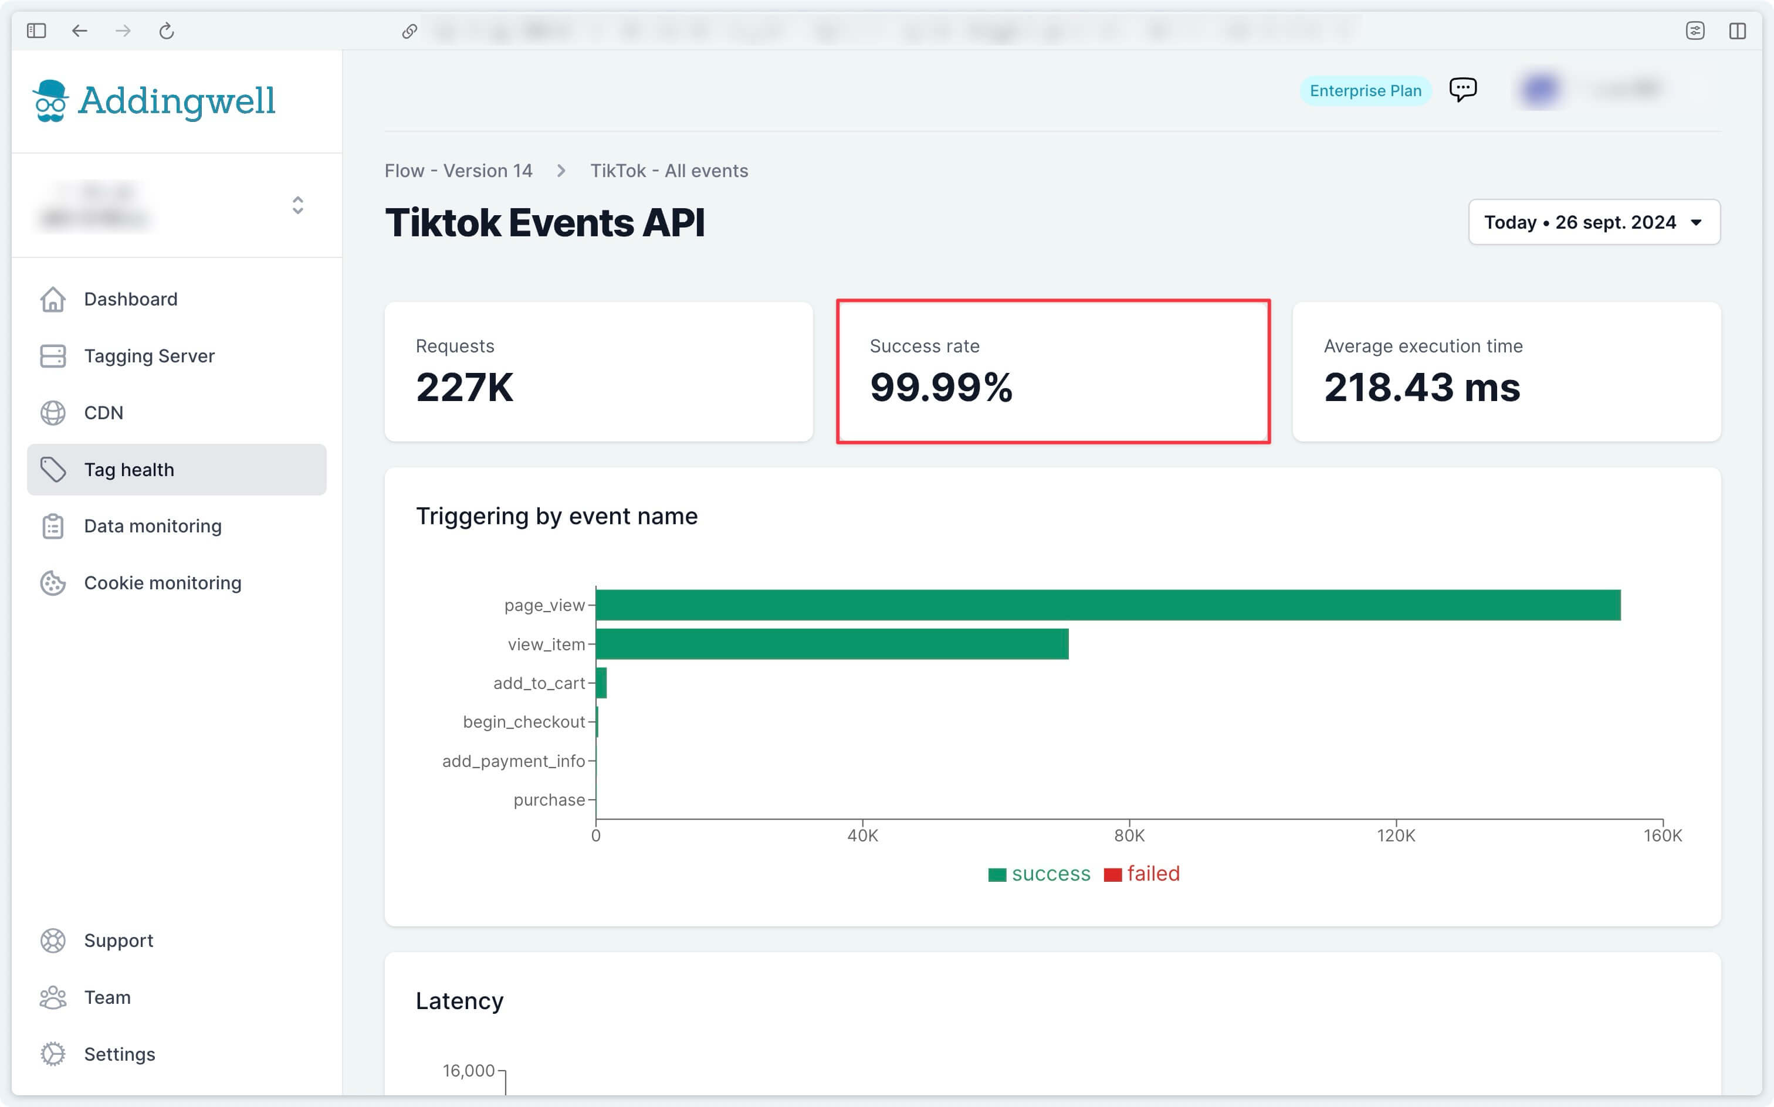Select Tag health in sidebar
The height and width of the screenshot is (1107, 1774).
pos(177,469)
